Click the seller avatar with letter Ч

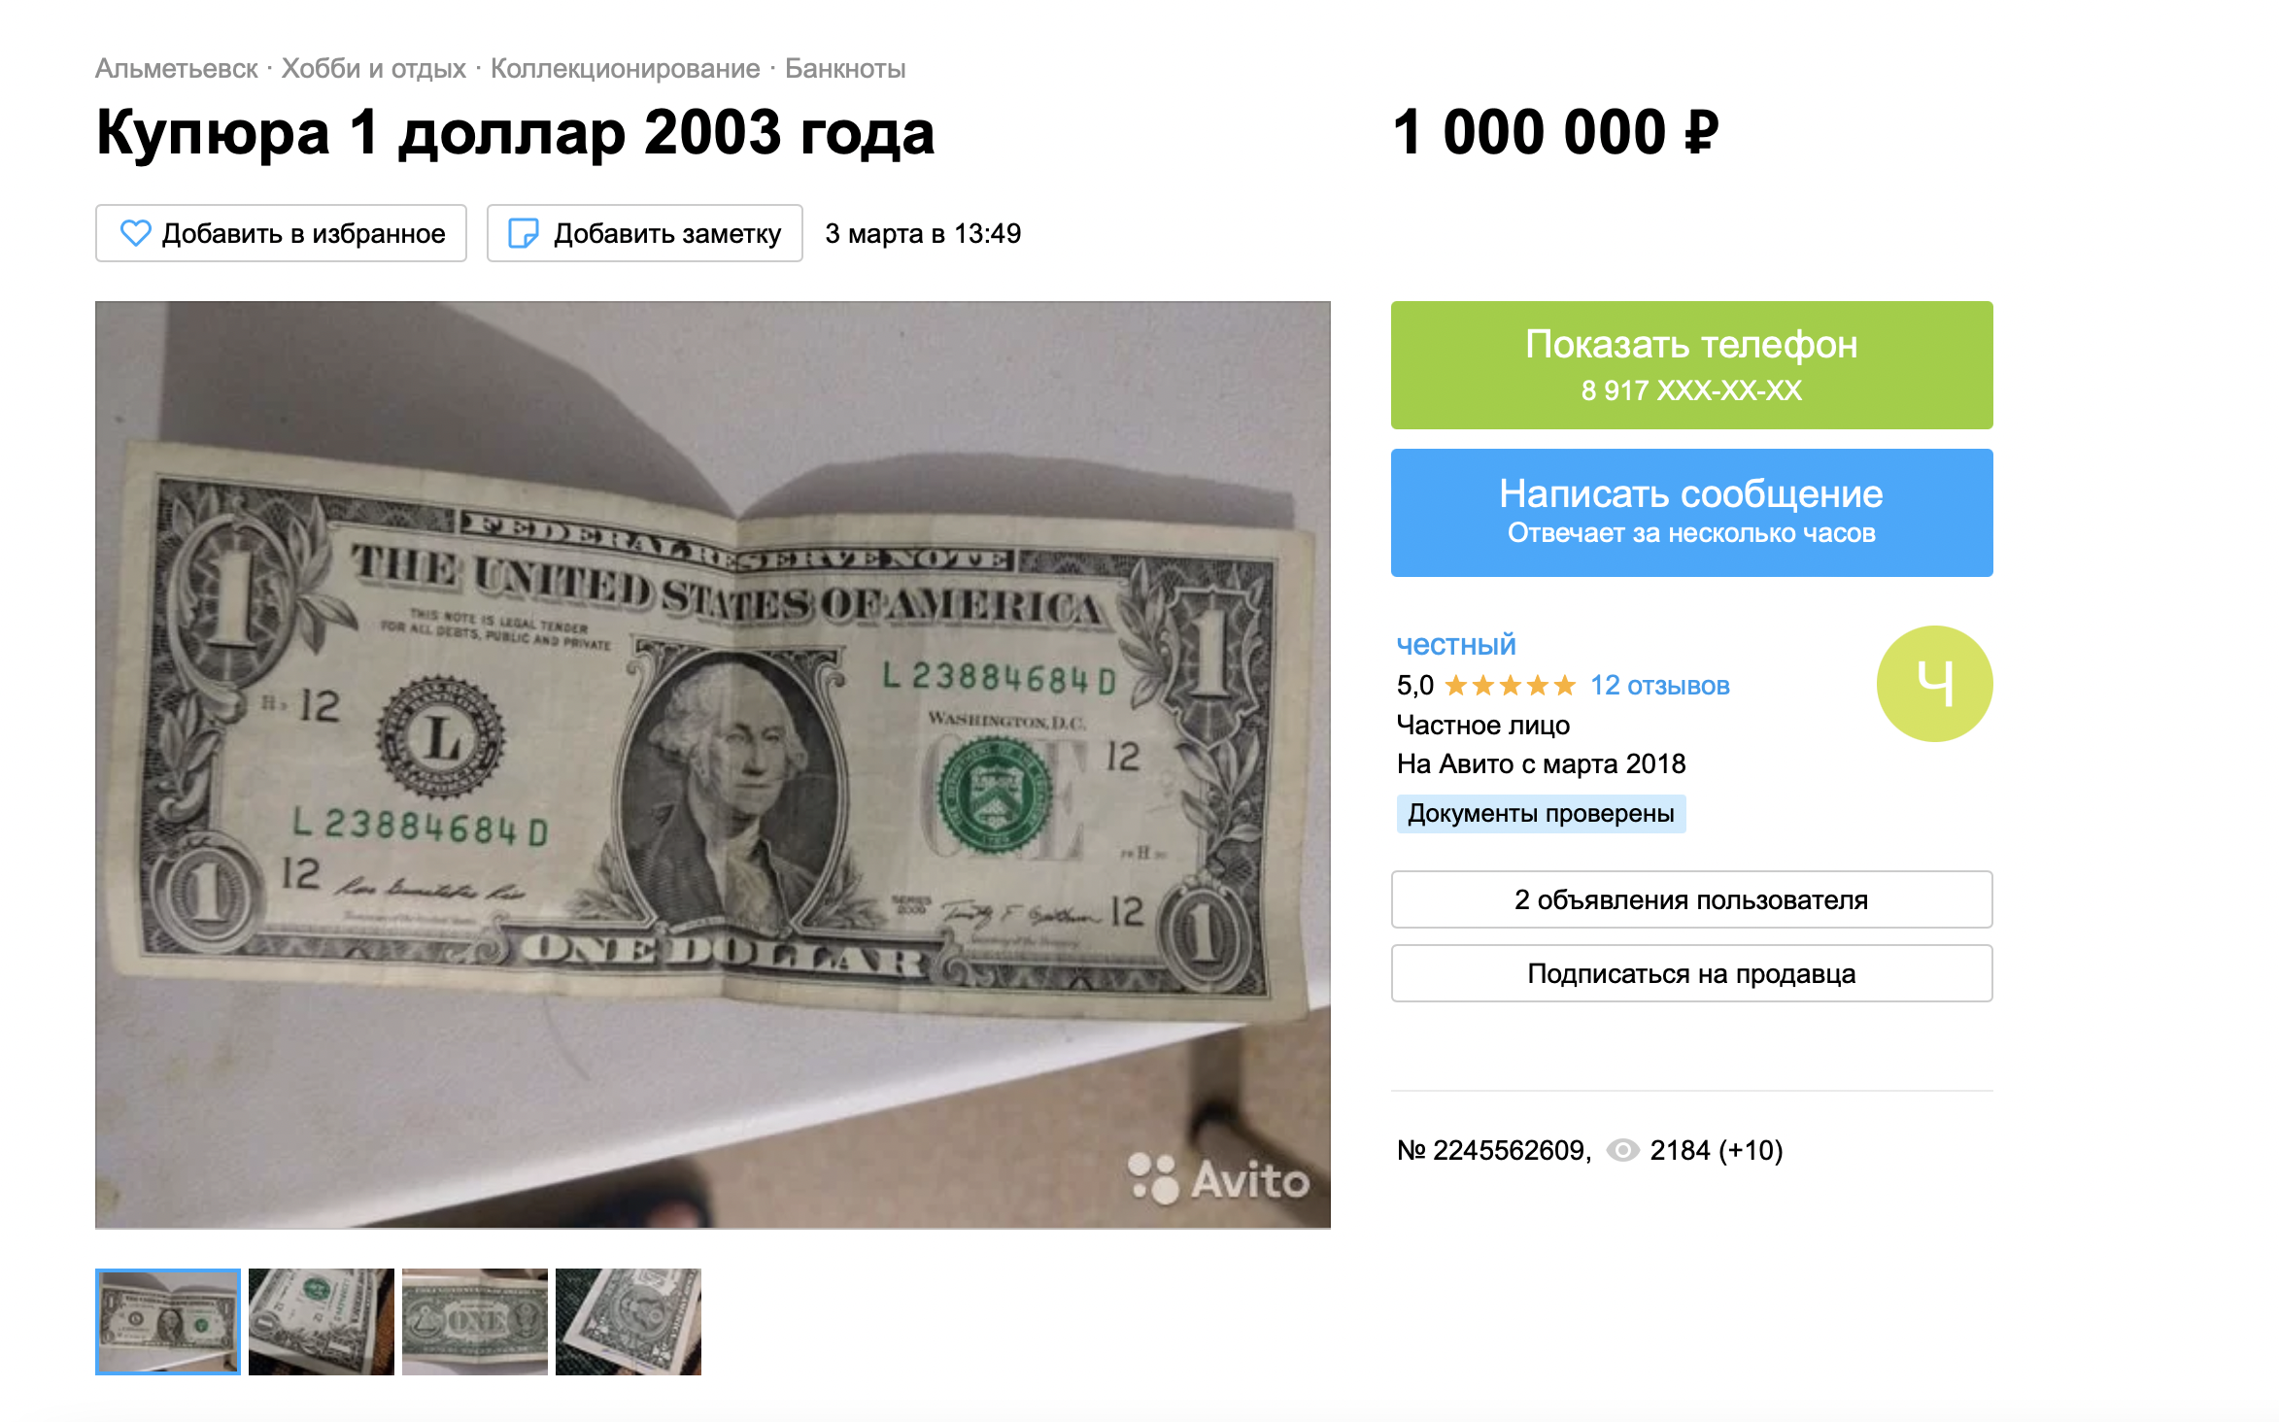point(1934,684)
